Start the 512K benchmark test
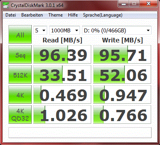The height and width of the screenshot is (145, 160). click(20, 74)
